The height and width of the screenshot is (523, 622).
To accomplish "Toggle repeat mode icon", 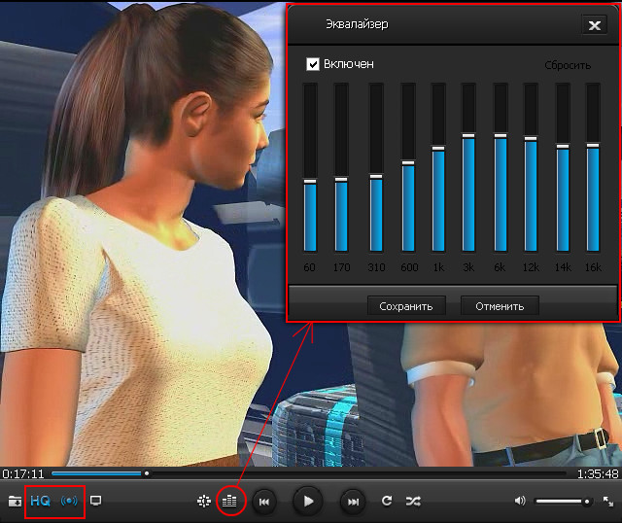I will (x=387, y=501).
